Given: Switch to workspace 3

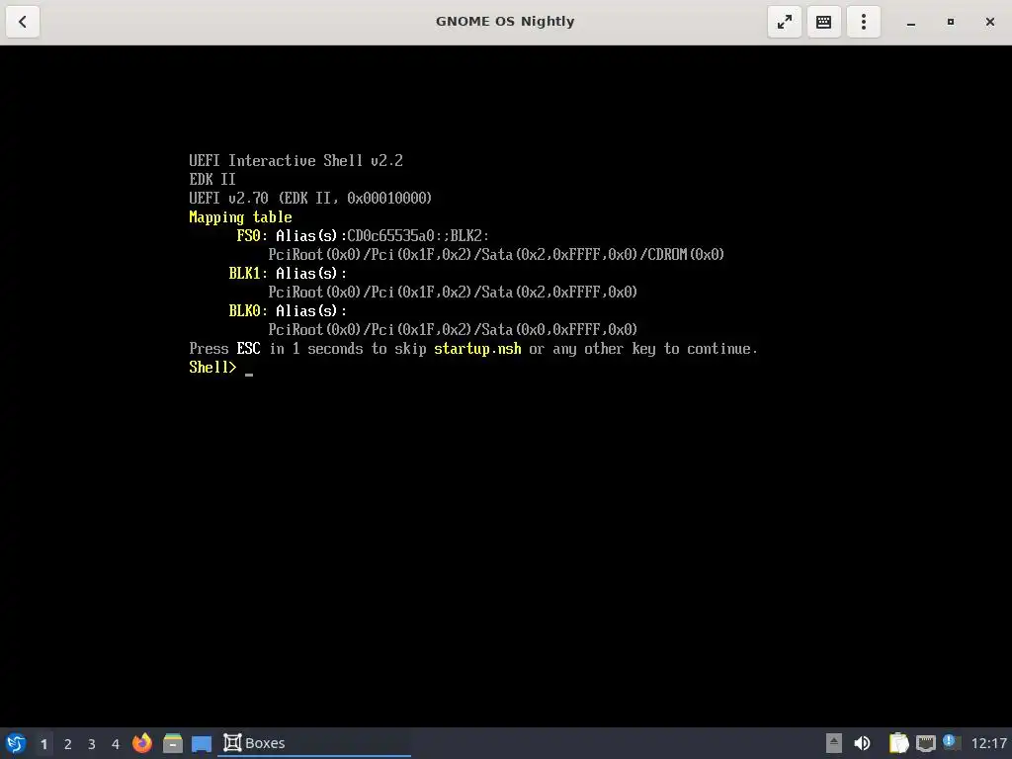Looking at the screenshot, I should (92, 744).
